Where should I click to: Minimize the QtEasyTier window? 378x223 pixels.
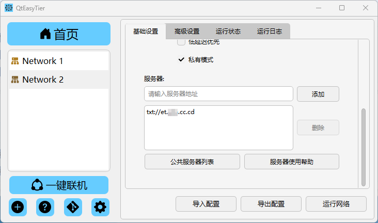(x=319, y=8)
